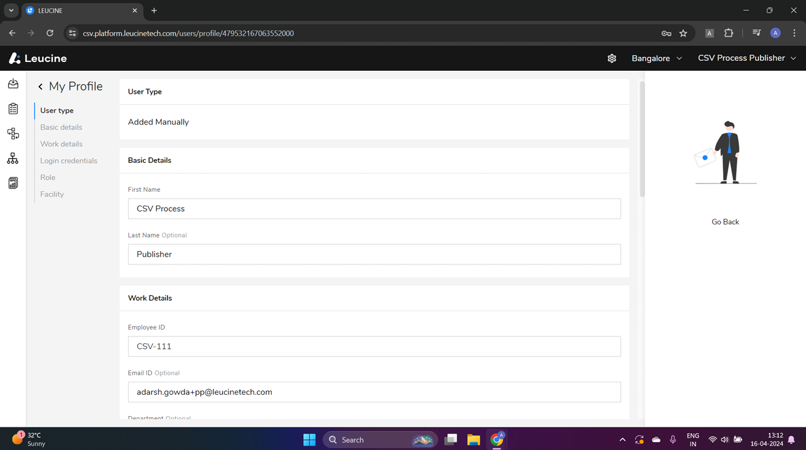Click the bookmark star in address bar
This screenshot has height=450, width=806.
(684, 33)
